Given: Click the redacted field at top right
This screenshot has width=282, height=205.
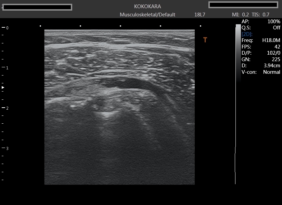Looking at the screenshot, I should [243, 5].
